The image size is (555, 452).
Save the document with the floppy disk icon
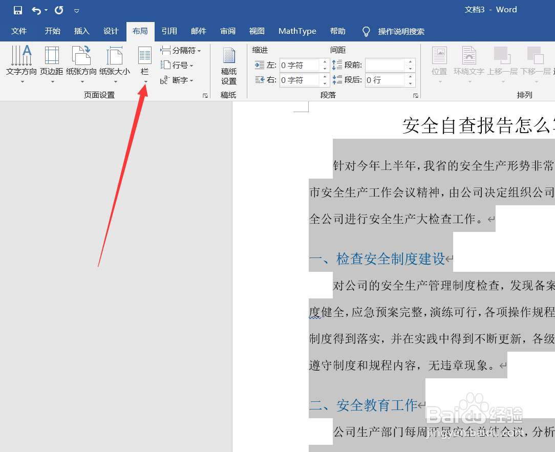tap(18, 10)
